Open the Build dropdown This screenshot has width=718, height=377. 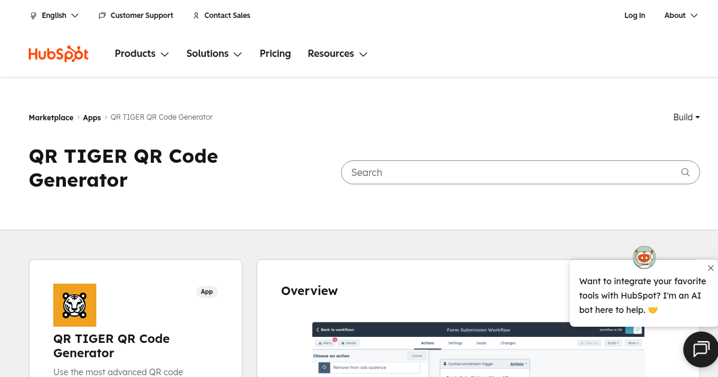pos(686,117)
